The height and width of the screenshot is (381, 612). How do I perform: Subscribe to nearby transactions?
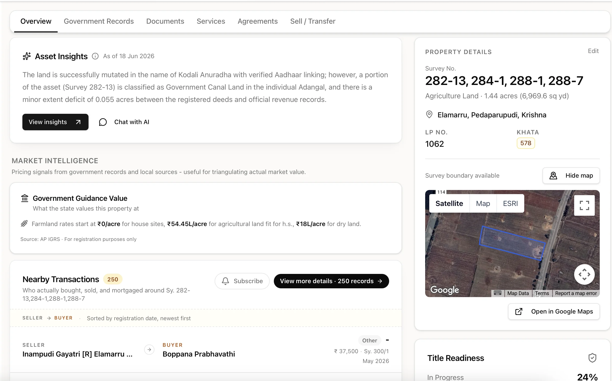[242, 281]
